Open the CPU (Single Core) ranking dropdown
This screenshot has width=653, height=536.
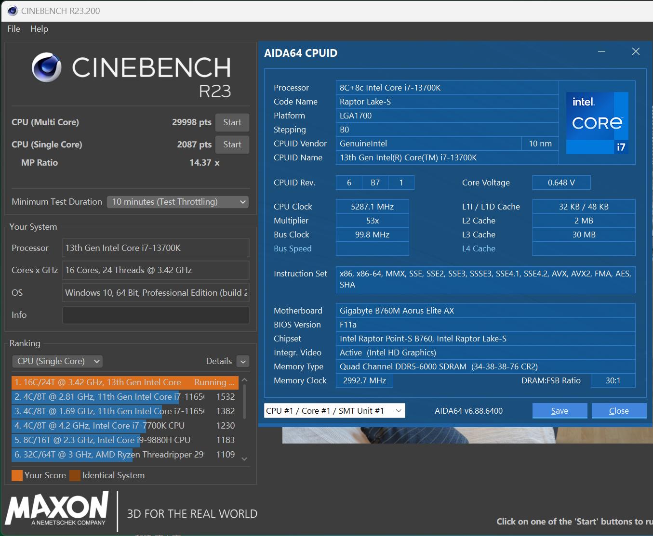(x=57, y=361)
